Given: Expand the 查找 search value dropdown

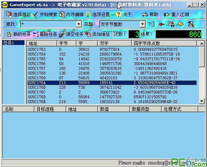Looking at the screenshot, I should point(79,24).
